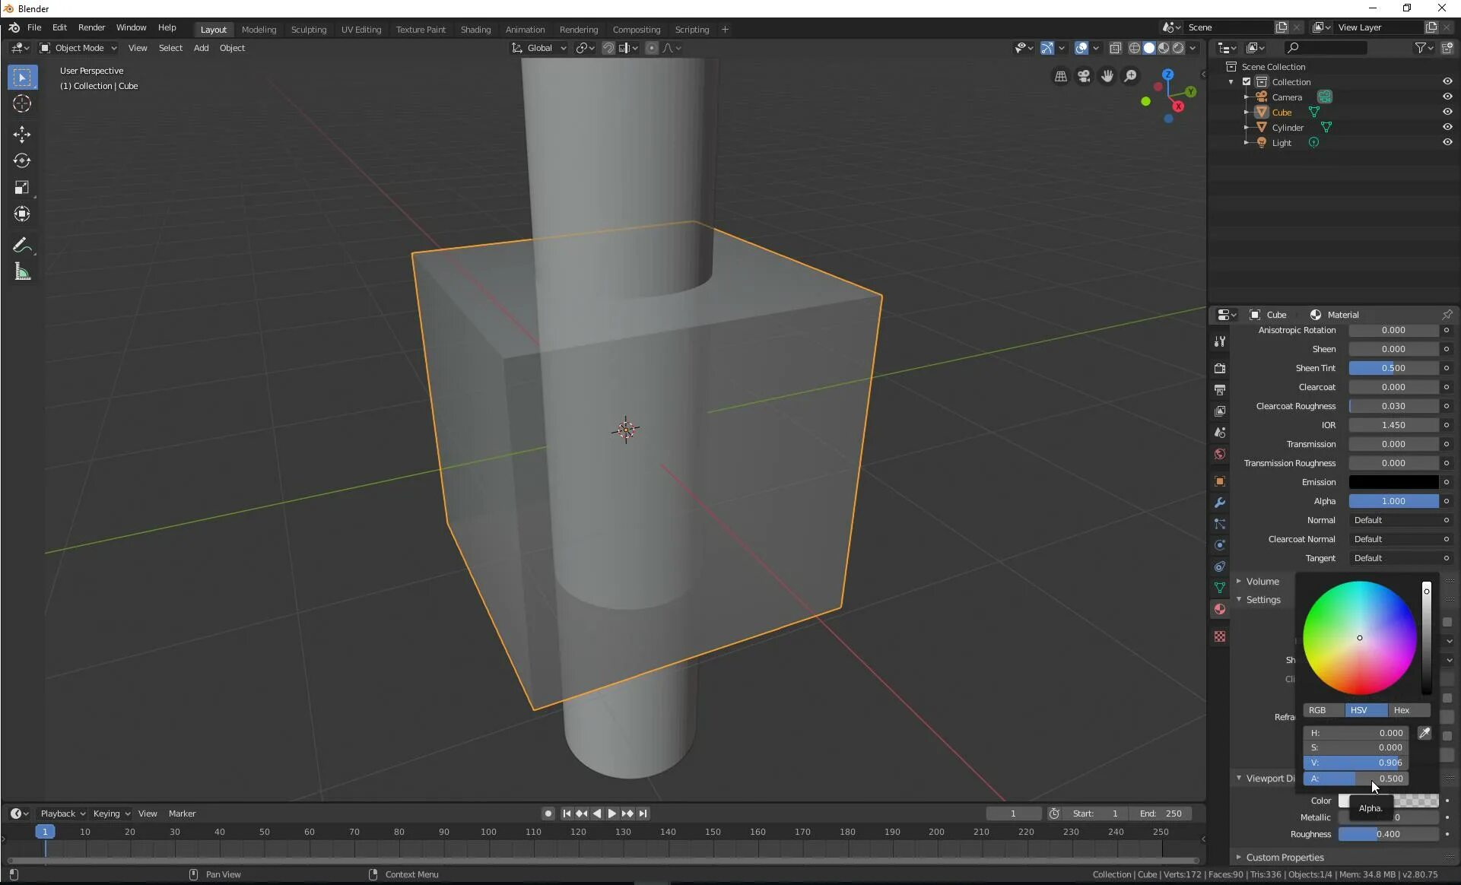Open the Modifier wrench properties tab
Image resolution: width=1461 pixels, height=885 pixels.
click(1220, 503)
